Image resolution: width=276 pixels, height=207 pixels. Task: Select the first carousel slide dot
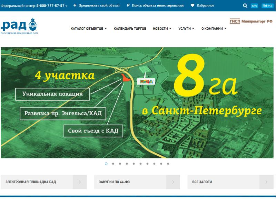[x=106, y=164]
